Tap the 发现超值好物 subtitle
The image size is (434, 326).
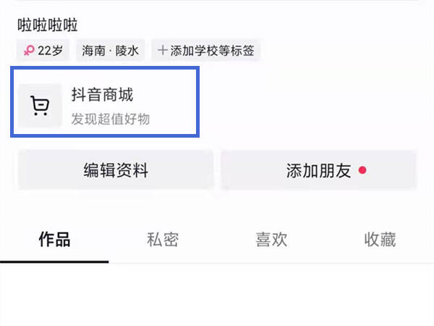pyautogui.click(x=111, y=120)
